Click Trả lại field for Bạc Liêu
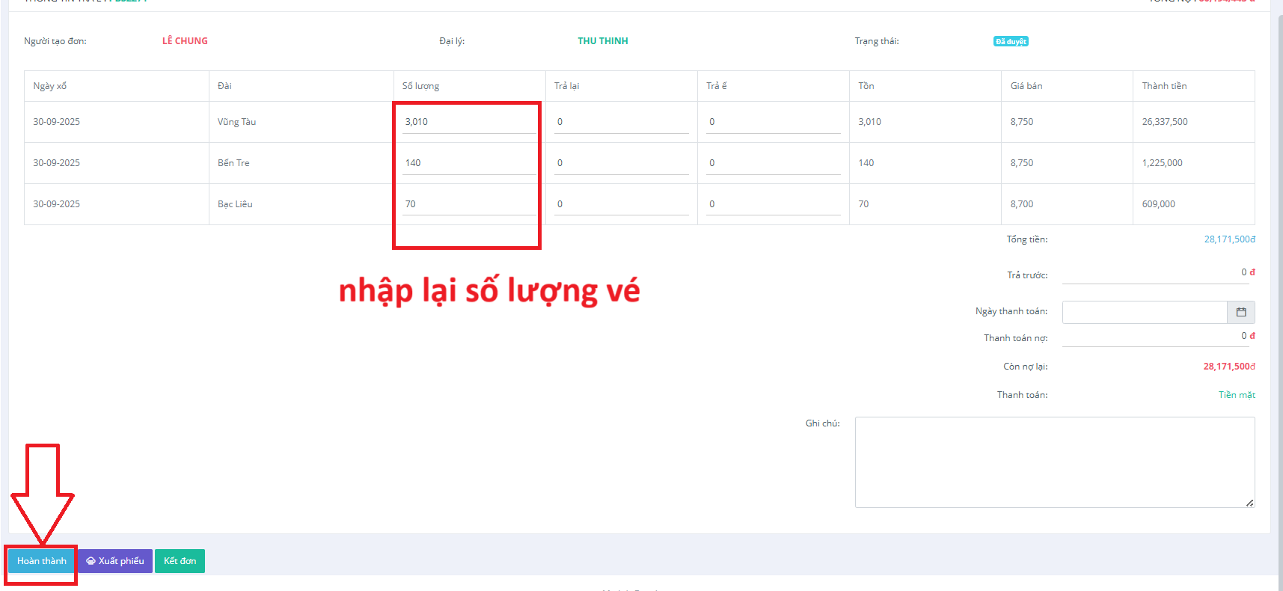The height and width of the screenshot is (591, 1283). [621, 204]
